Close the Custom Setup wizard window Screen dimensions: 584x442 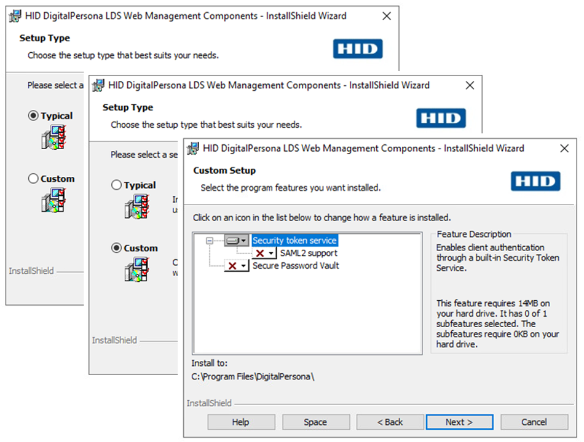coord(564,149)
